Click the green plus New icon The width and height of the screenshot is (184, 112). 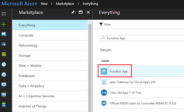4,24
